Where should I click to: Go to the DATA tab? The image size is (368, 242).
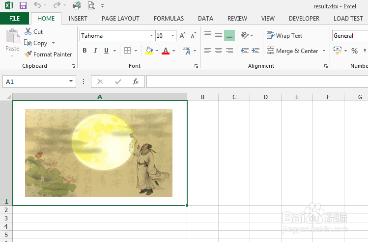coord(205,19)
